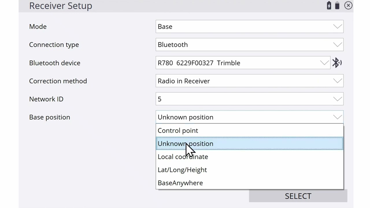Click the SELECT button

point(298,196)
